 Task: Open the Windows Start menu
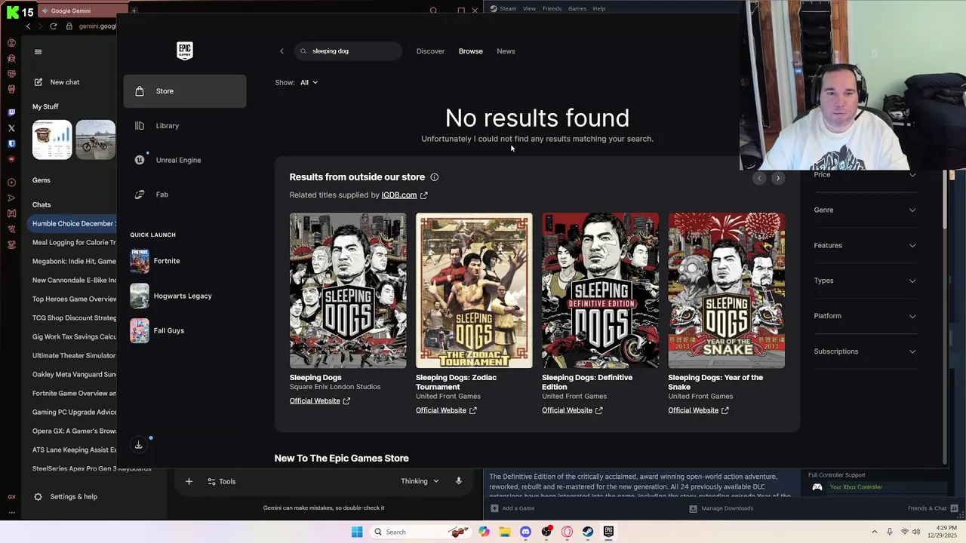[x=357, y=532]
